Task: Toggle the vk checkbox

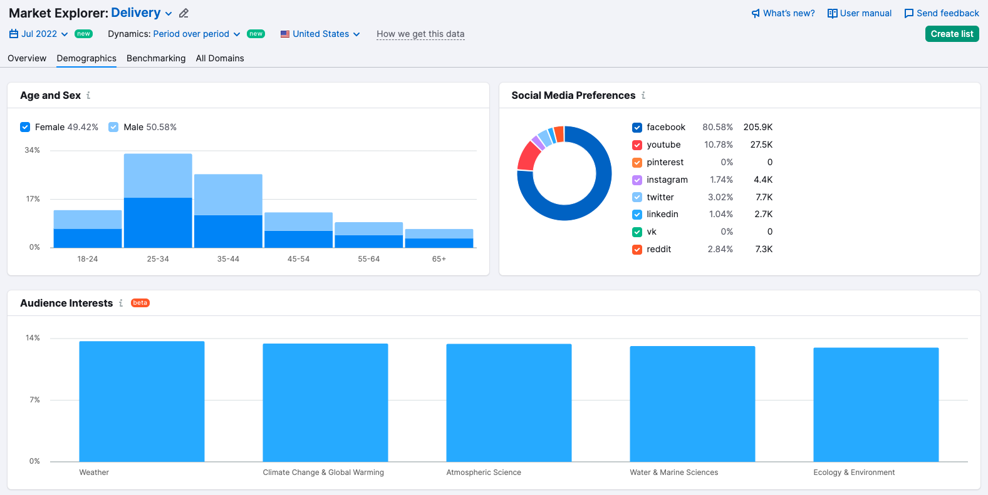Action: click(x=637, y=232)
